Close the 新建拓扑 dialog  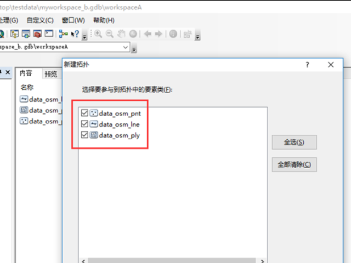tap(331, 65)
